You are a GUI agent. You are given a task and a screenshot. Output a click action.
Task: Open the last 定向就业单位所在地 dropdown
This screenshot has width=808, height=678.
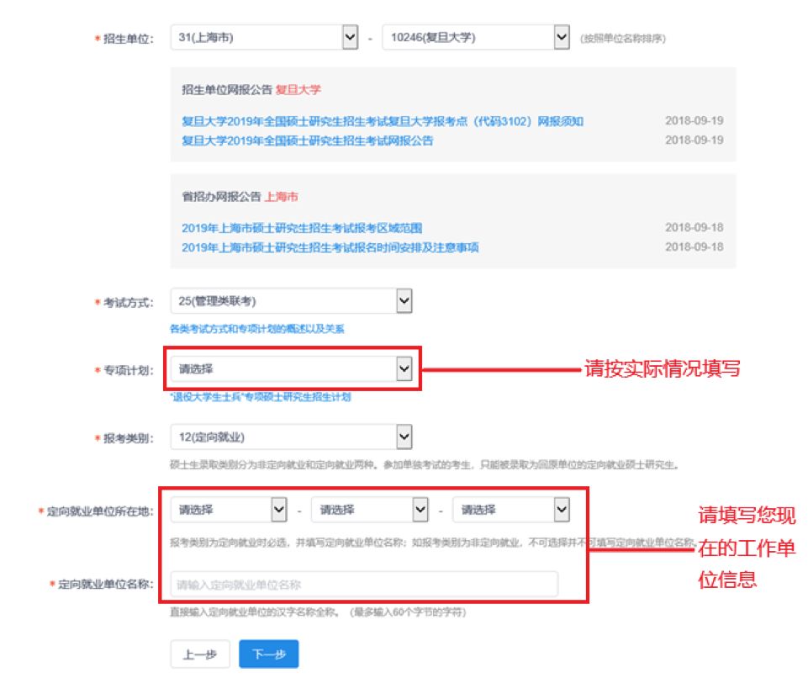pos(511,510)
